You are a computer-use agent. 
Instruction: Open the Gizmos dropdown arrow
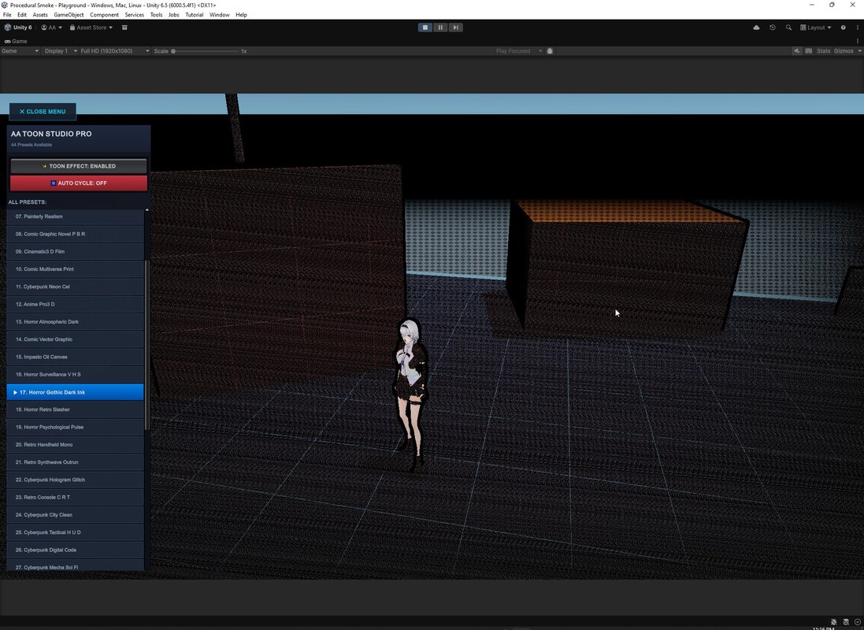point(859,51)
